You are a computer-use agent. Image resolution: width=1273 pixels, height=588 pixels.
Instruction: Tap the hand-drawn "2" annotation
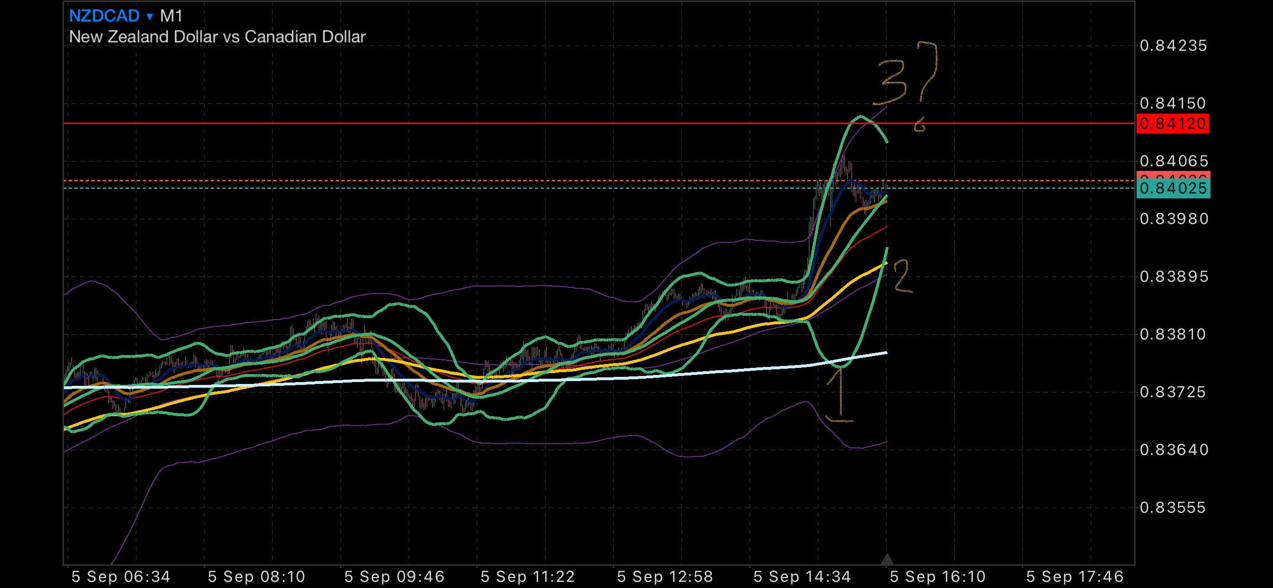[x=903, y=276]
